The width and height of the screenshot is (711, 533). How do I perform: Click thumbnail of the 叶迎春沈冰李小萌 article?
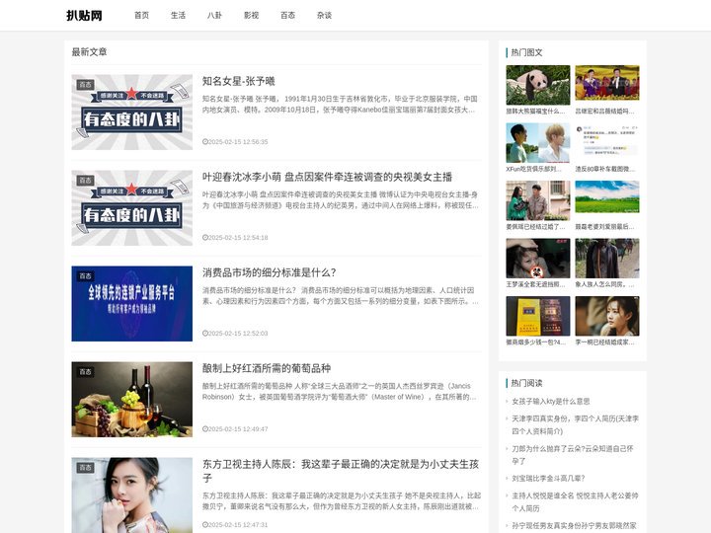coord(132,208)
